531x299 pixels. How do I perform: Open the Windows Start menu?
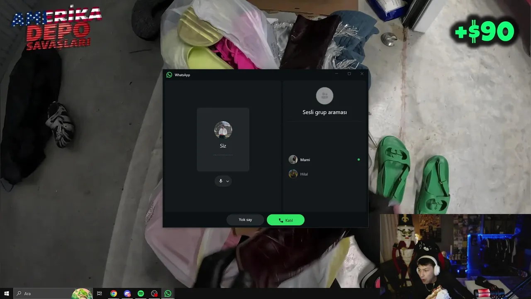point(6,294)
